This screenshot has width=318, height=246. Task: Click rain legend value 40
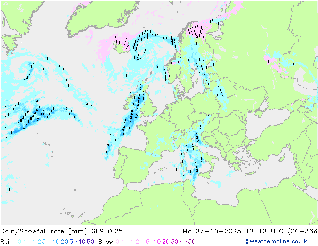(82, 242)
